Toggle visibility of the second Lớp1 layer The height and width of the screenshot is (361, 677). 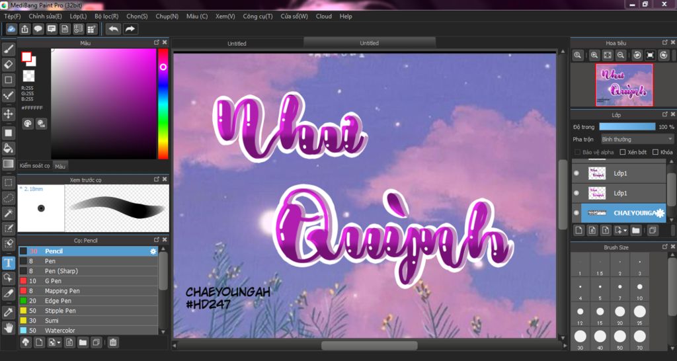tap(576, 193)
